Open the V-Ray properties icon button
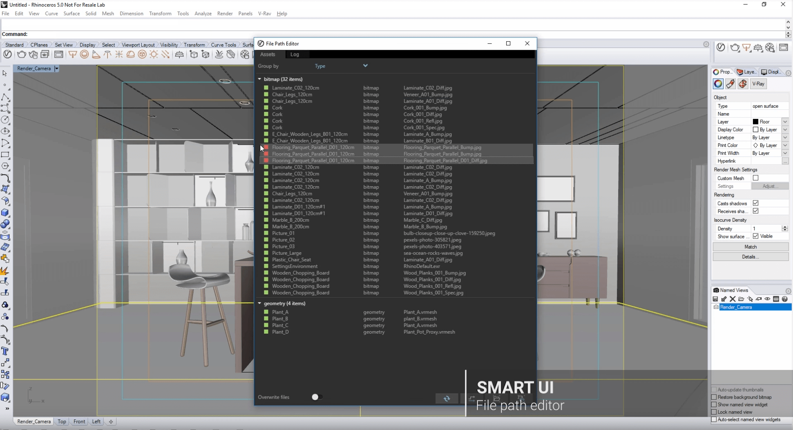The height and width of the screenshot is (430, 793). tap(758, 84)
